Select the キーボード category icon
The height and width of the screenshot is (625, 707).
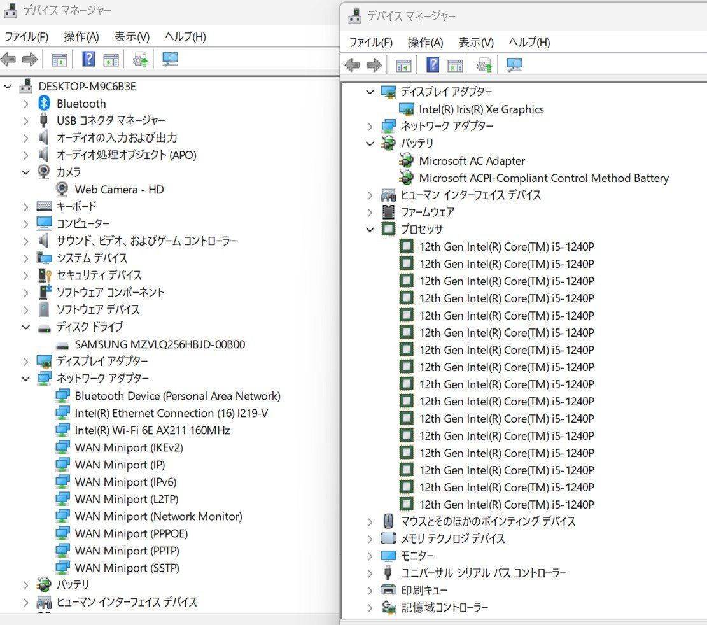tap(44, 206)
